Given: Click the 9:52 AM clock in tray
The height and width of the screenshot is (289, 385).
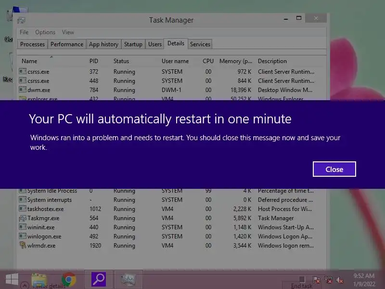Looking at the screenshot, I should tap(364, 276).
